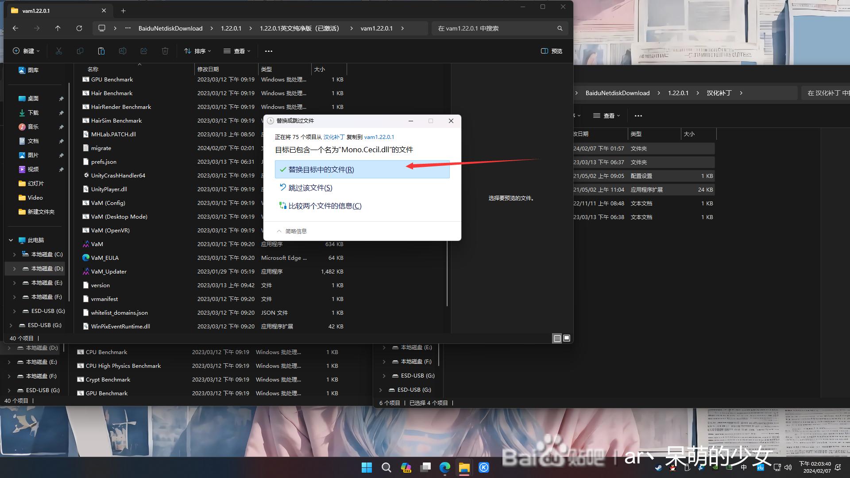Close the 替换或跳过文件 dialog
The image size is (850, 478).
click(451, 121)
